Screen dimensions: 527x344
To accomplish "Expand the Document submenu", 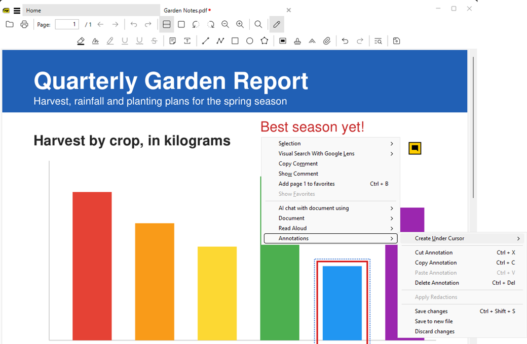I will pos(331,218).
